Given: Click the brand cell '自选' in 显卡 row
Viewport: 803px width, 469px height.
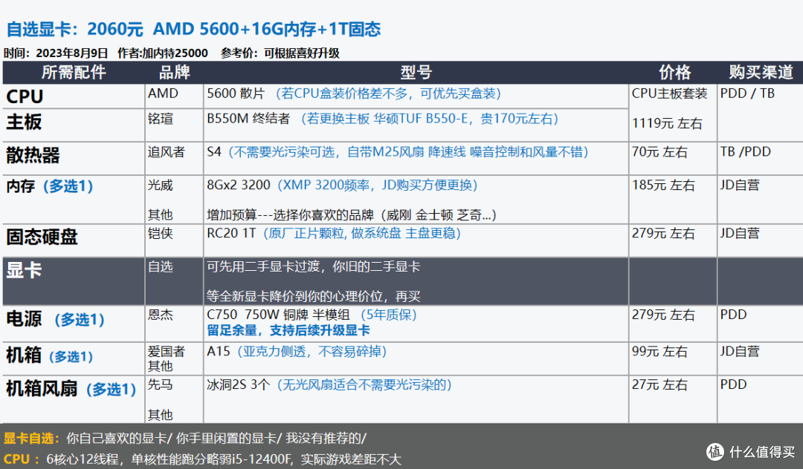Looking at the screenshot, I should coord(161,266).
